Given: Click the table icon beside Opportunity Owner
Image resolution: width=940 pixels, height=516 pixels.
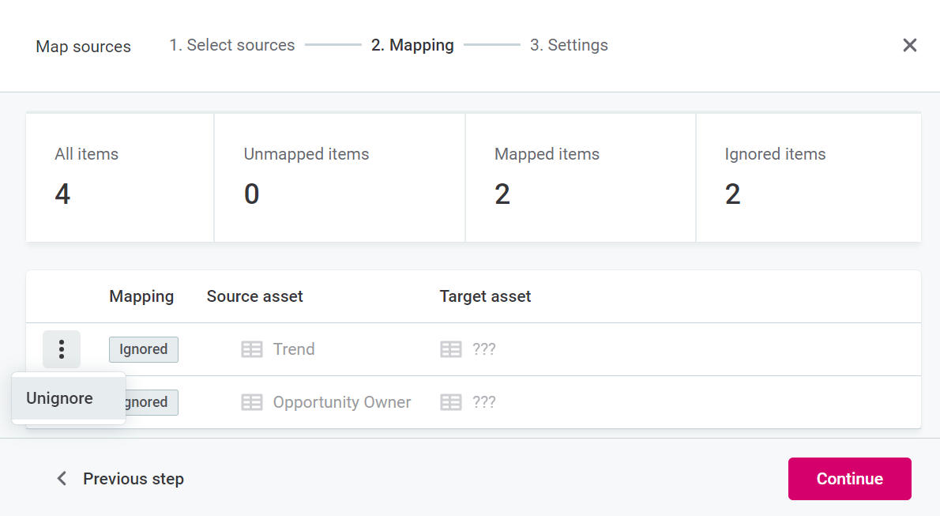Looking at the screenshot, I should tap(251, 402).
